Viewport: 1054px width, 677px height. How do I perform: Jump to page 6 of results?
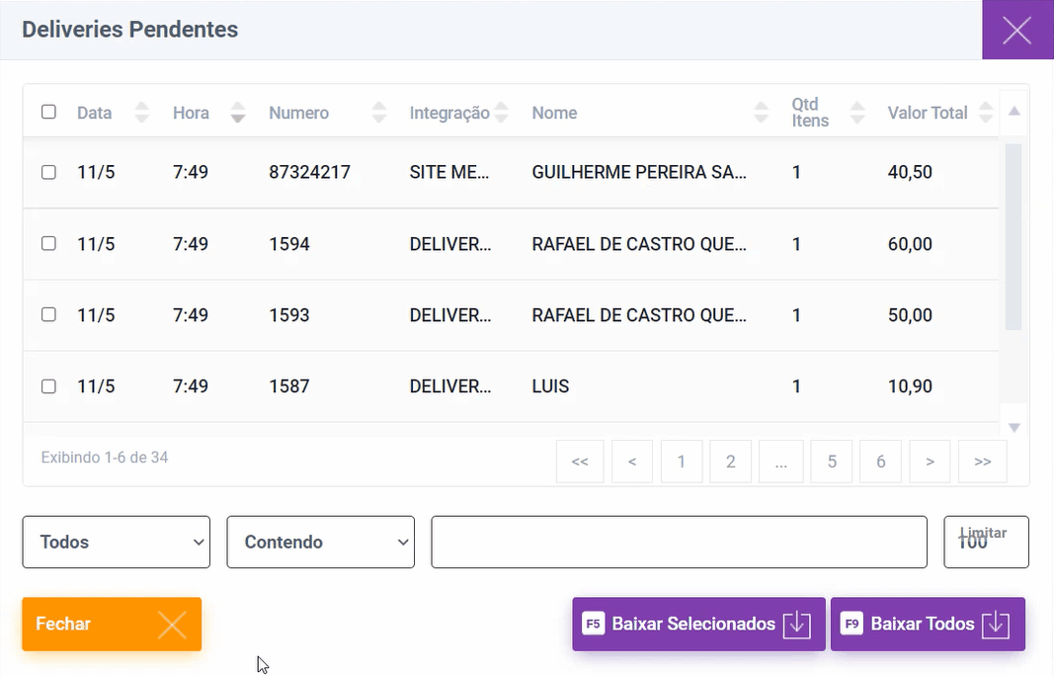point(881,462)
